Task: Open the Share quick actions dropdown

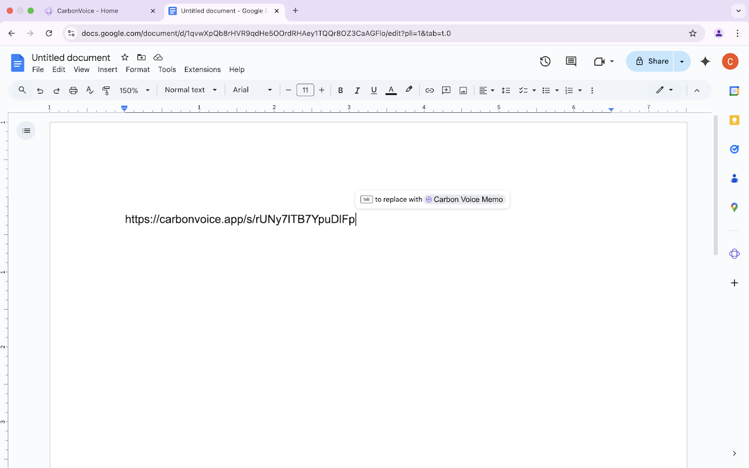Action: click(682, 61)
